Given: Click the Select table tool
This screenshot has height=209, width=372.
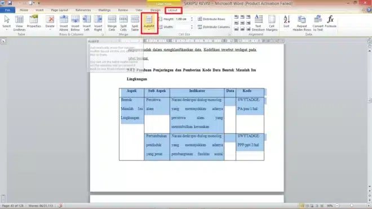Looking at the screenshot, I should pyautogui.click(x=7, y=23).
